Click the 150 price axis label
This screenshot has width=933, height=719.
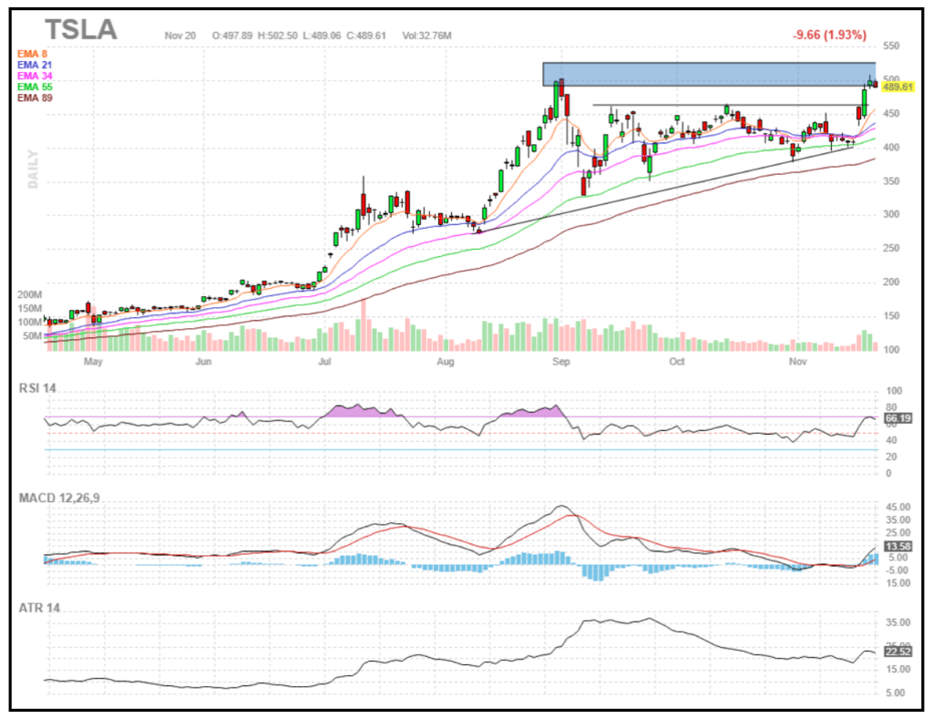(891, 316)
